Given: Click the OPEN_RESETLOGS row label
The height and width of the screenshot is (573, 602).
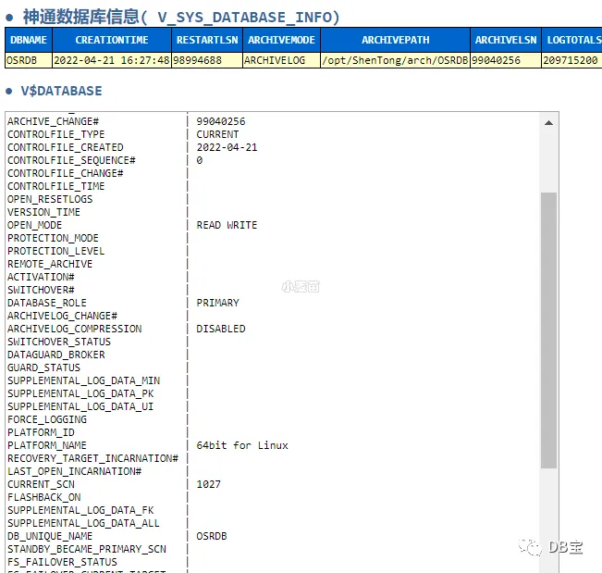Looking at the screenshot, I should (50, 199).
